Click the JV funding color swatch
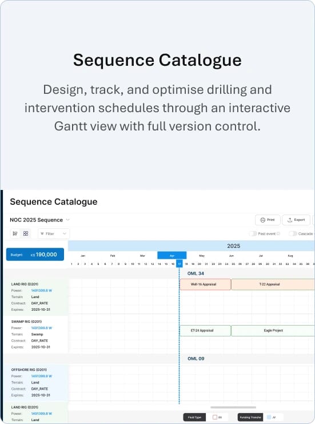Image resolution: width=315 pixels, height=424 pixels. [269, 417]
